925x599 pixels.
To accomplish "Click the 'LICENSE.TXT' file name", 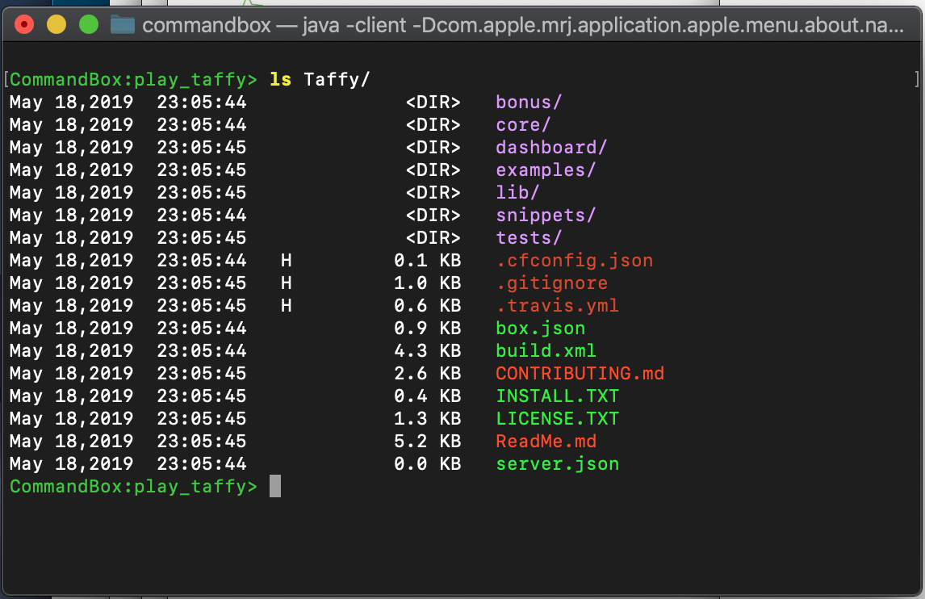I will click(558, 418).
